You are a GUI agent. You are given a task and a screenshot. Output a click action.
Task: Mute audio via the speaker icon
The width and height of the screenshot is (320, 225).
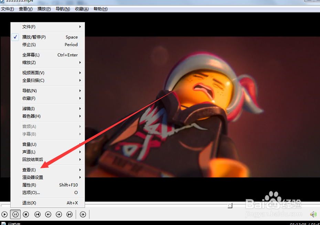click(x=313, y=214)
